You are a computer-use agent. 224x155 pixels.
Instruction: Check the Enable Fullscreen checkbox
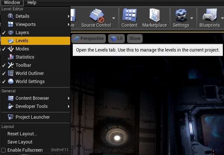pos(3,150)
